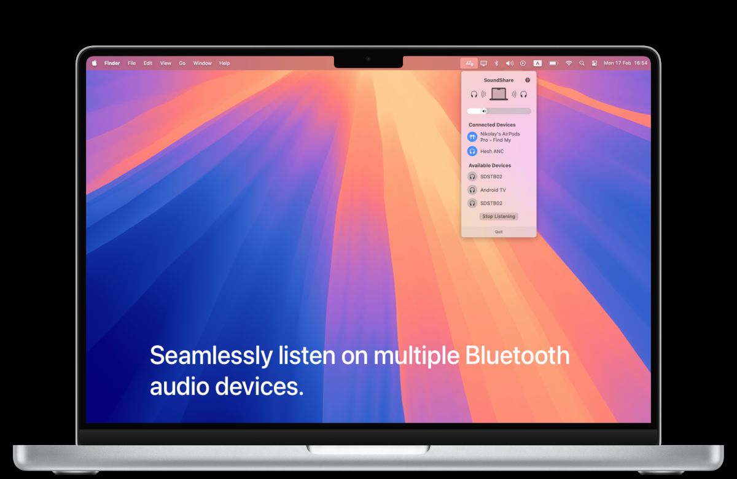The height and width of the screenshot is (479, 737).
Task: Select Hesh ANC under Connected Devices
Action: (493, 150)
